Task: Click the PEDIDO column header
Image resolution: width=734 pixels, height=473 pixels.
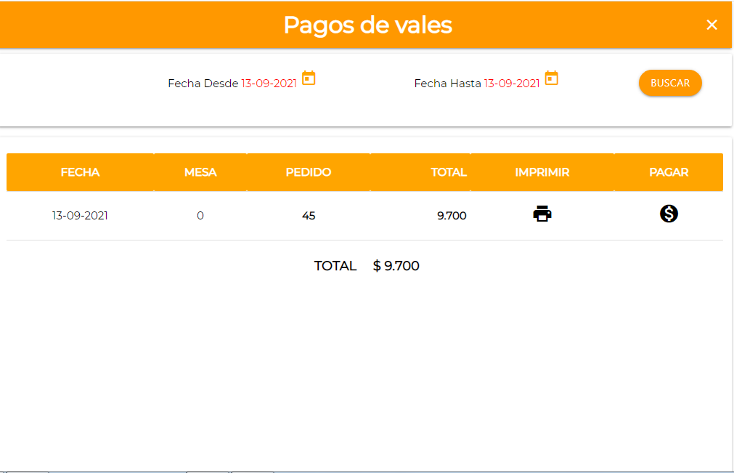Action: pos(309,172)
